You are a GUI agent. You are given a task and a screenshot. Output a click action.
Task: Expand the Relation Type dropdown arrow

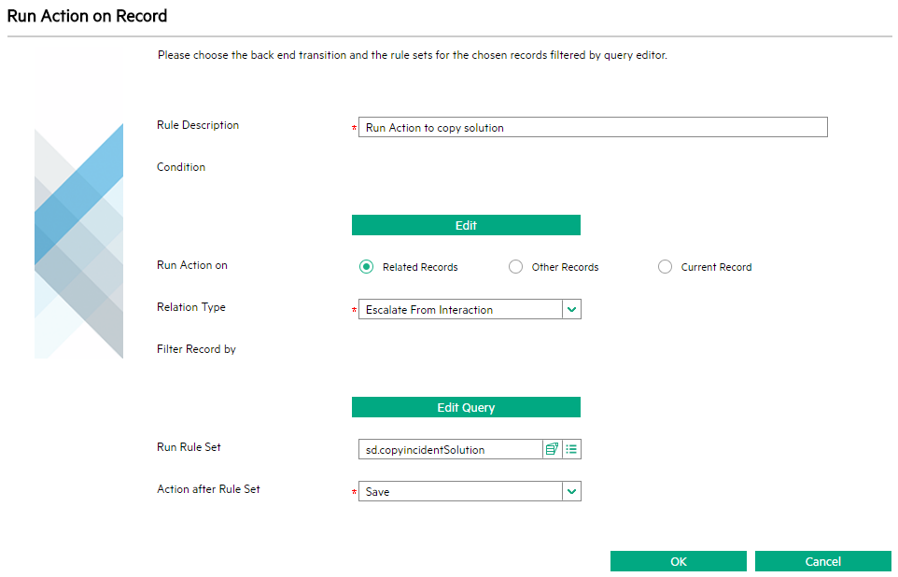coord(571,309)
